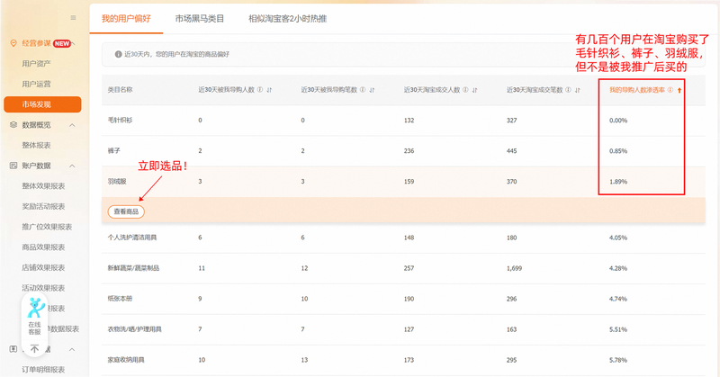The image size is (720, 377).
Task: Click the back-to-top arrow icon
Action: pos(34,349)
